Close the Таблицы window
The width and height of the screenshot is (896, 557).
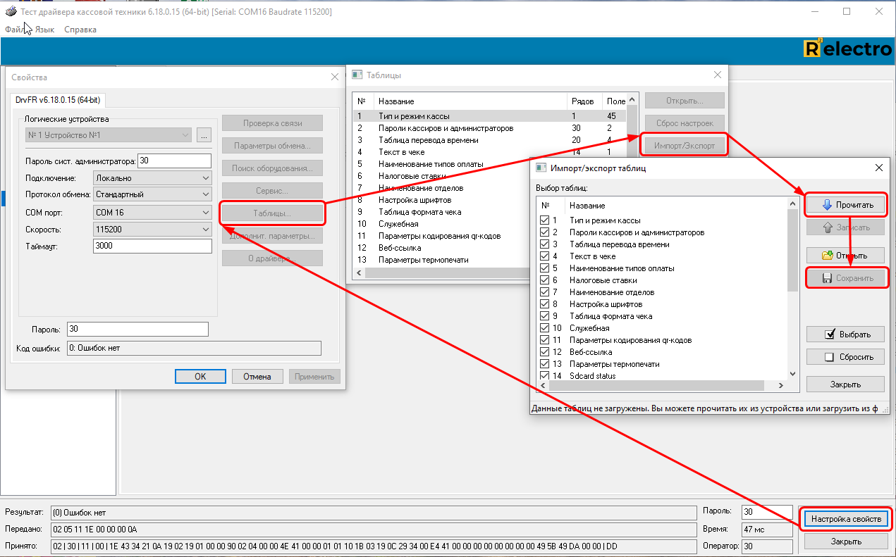click(718, 75)
